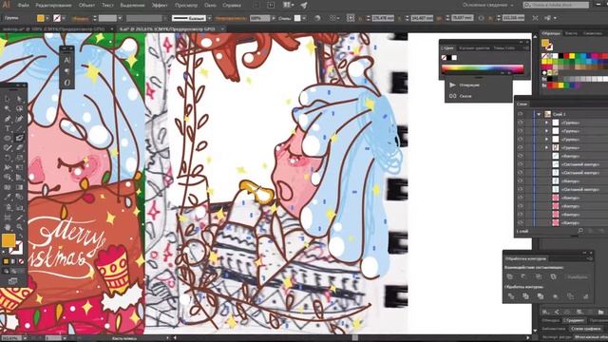Click the Unite shape mode icon in Pathfinder
Viewport: 608px width, 342px height.
(x=510, y=276)
